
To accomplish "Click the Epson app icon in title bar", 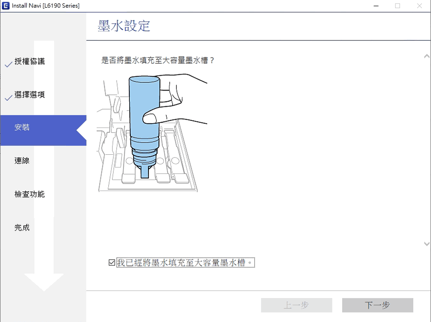I will [6, 6].
